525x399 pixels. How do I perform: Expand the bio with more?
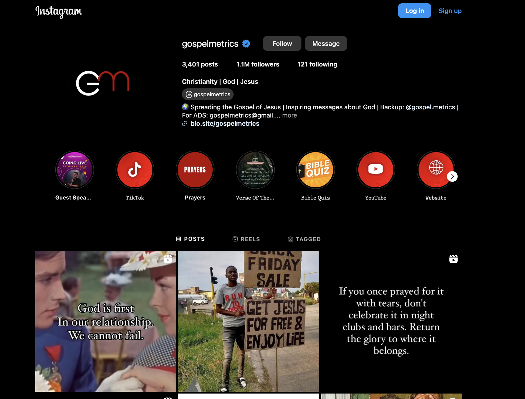pyautogui.click(x=290, y=115)
